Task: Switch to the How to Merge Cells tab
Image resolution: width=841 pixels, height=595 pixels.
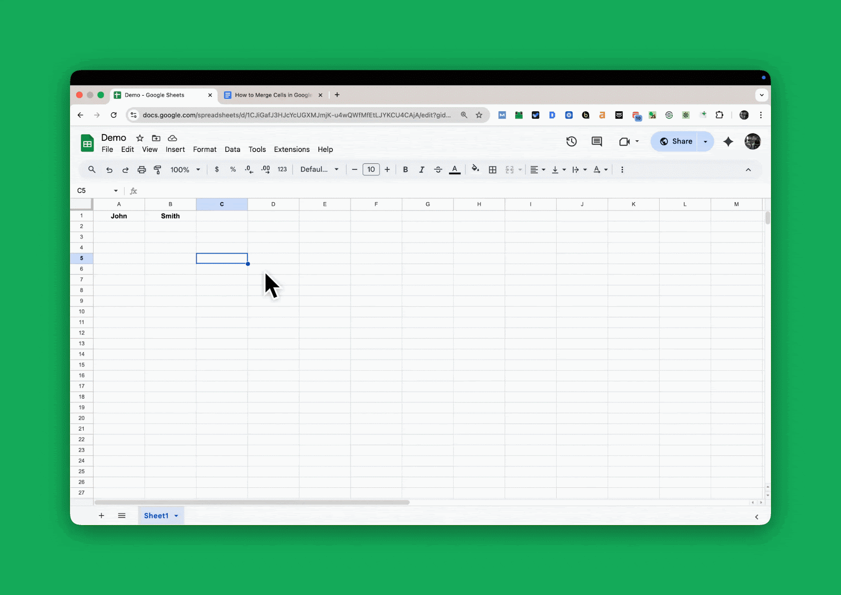Action: point(272,95)
